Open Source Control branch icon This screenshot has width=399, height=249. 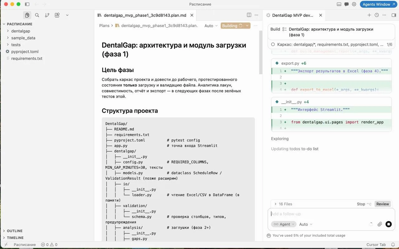coord(47,15)
